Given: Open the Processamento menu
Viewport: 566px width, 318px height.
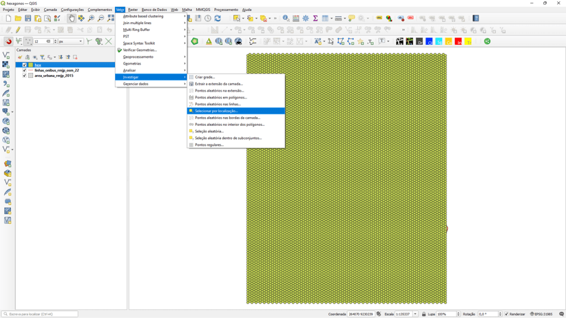Looking at the screenshot, I should coord(226,9).
